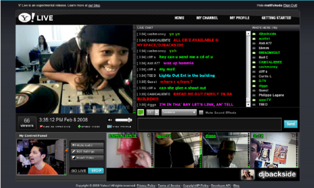Click bbmm camera icon in list
The height and width of the screenshot is (188, 314).
[254, 48]
